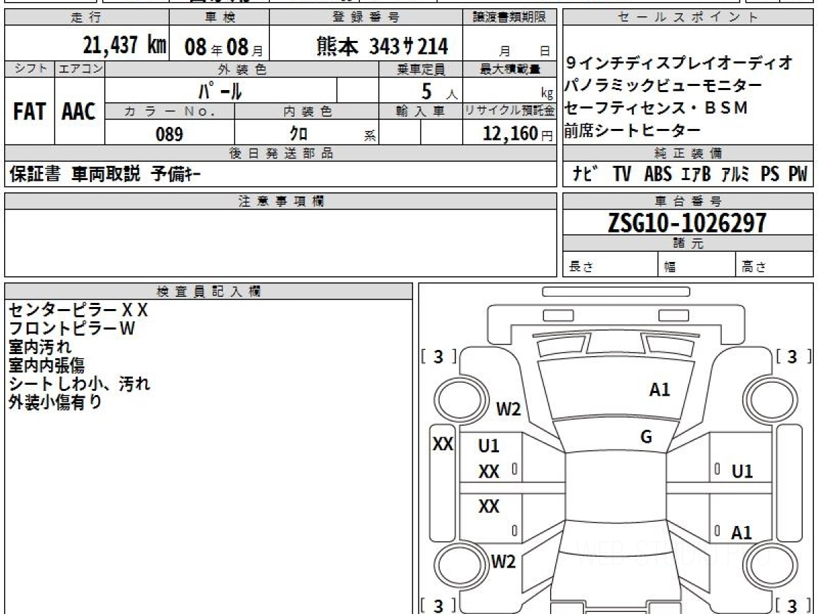Click the 輸入車 header

point(421,111)
